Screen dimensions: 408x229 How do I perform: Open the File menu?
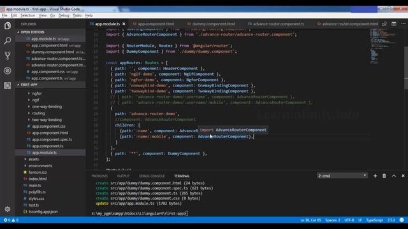tap(4, 15)
